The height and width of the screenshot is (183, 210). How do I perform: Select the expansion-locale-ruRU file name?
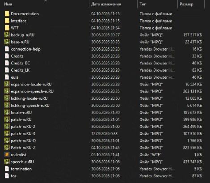pyautogui.click(x=31, y=85)
